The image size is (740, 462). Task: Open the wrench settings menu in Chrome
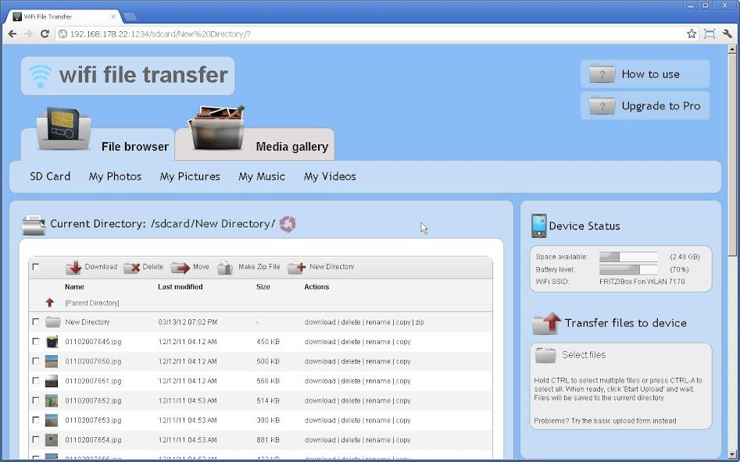[727, 34]
